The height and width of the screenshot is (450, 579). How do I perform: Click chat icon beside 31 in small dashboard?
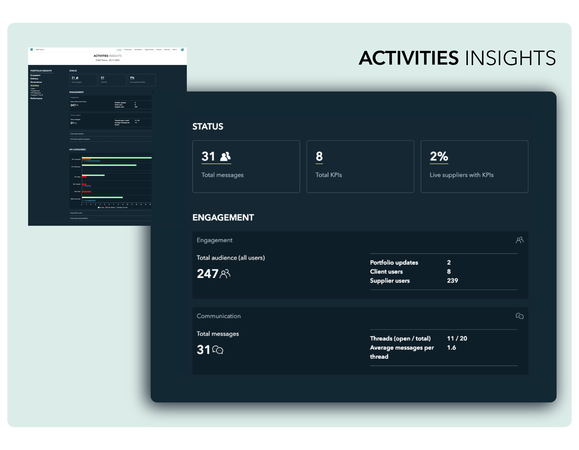(75, 123)
